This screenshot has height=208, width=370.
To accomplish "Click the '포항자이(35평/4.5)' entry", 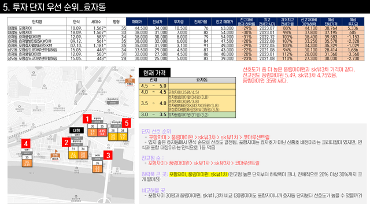I will 184,92.
